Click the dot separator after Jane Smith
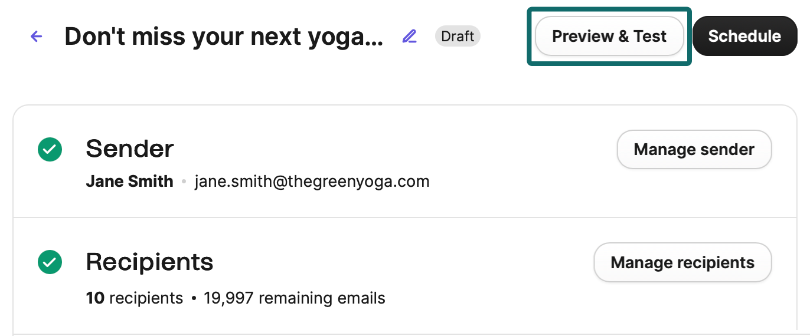This screenshot has height=336, width=810. [x=184, y=182]
